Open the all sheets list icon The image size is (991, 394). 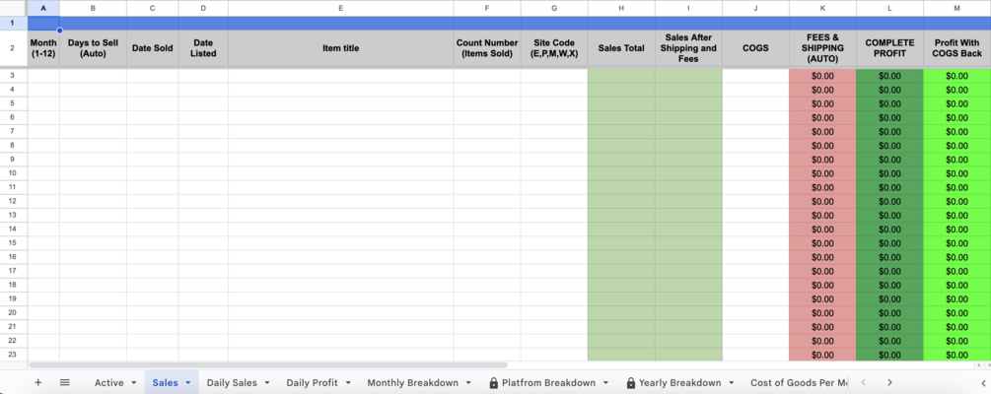(65, 382)
